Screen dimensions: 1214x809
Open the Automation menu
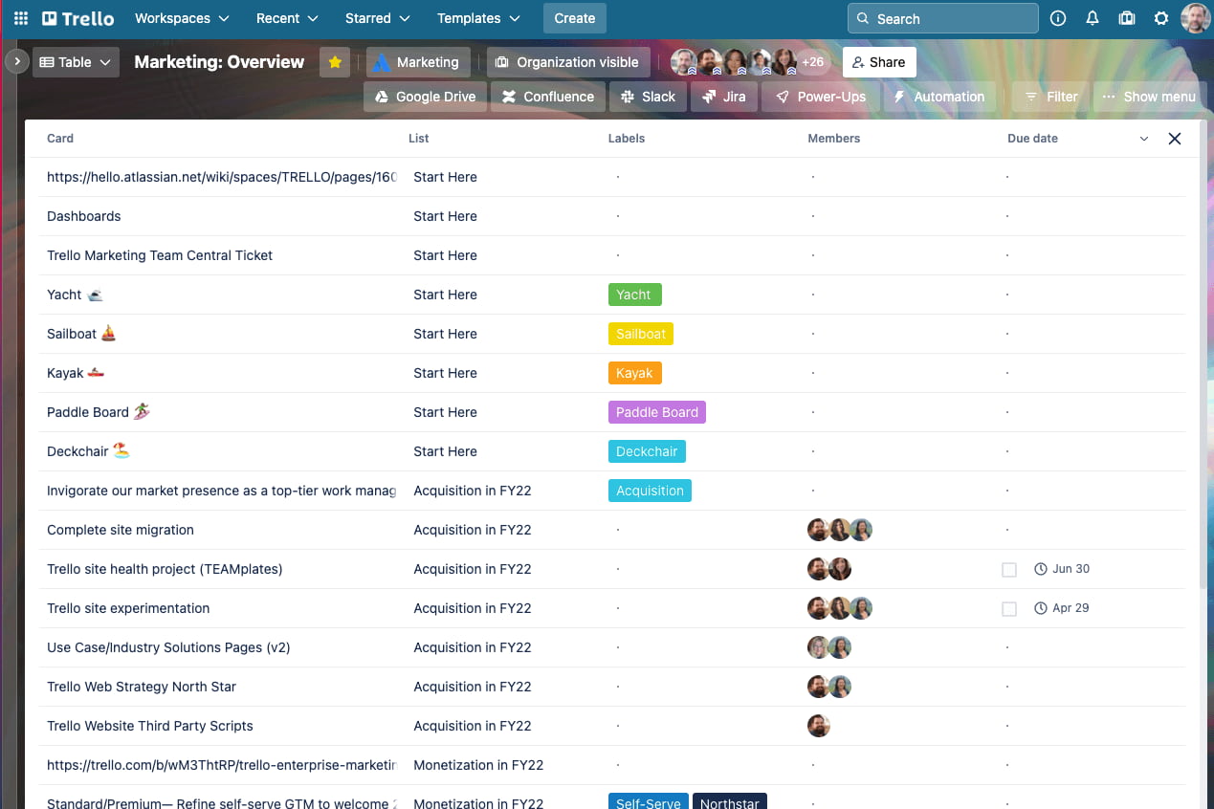pyautogui.click(x=939, y=96)
